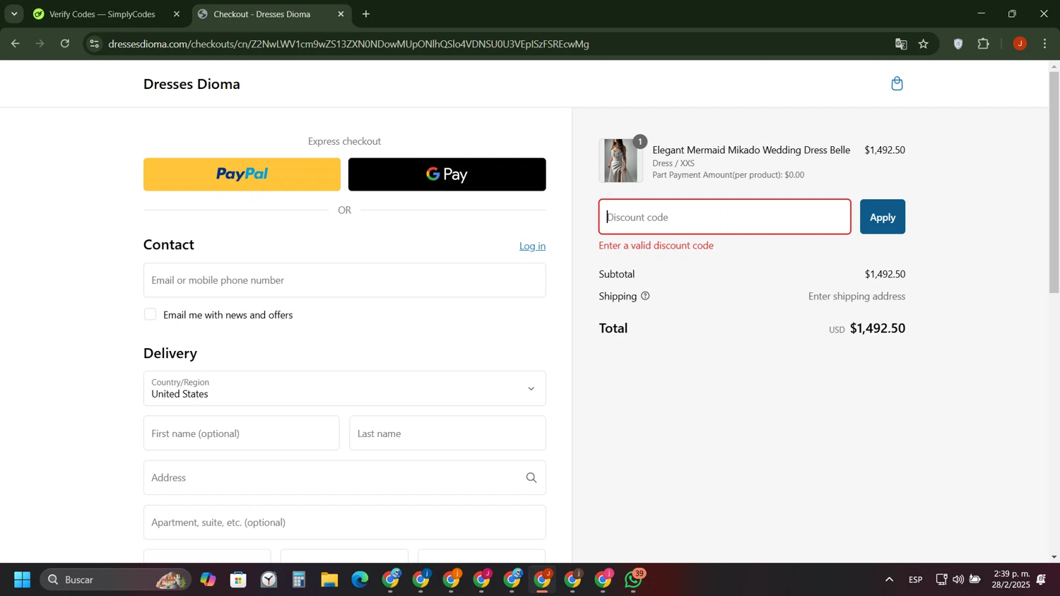Open WhatsApp from the taskbar
This screenshot has width=1060, height=596.
pyautogui.click(x=634, y=580)
